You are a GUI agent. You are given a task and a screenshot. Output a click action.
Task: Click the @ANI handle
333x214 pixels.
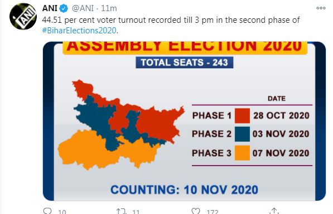83,8
